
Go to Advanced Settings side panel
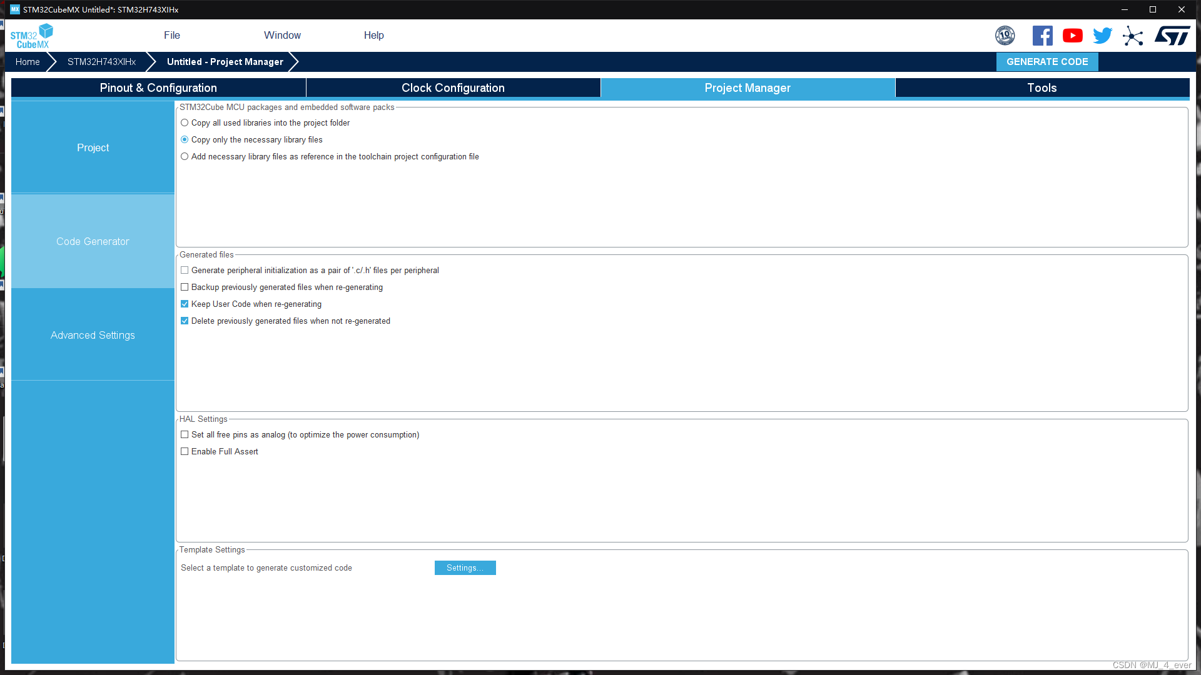[93, 336]
